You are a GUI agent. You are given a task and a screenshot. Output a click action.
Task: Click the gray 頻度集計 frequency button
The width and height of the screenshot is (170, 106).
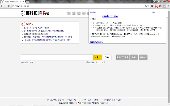[x=143, y=58]
